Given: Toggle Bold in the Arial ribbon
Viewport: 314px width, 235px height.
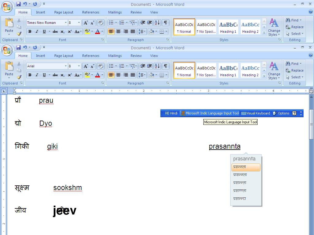Looking at the screenshot, I should pos(30,75).
